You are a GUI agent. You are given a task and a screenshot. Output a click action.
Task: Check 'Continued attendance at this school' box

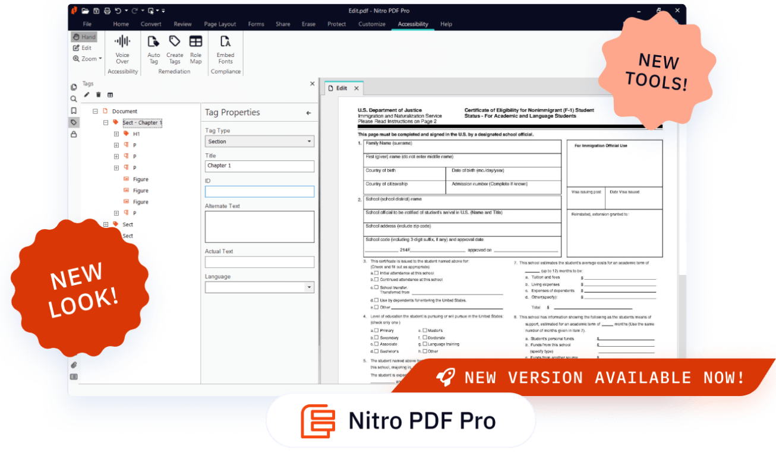(x=376, y=279)
